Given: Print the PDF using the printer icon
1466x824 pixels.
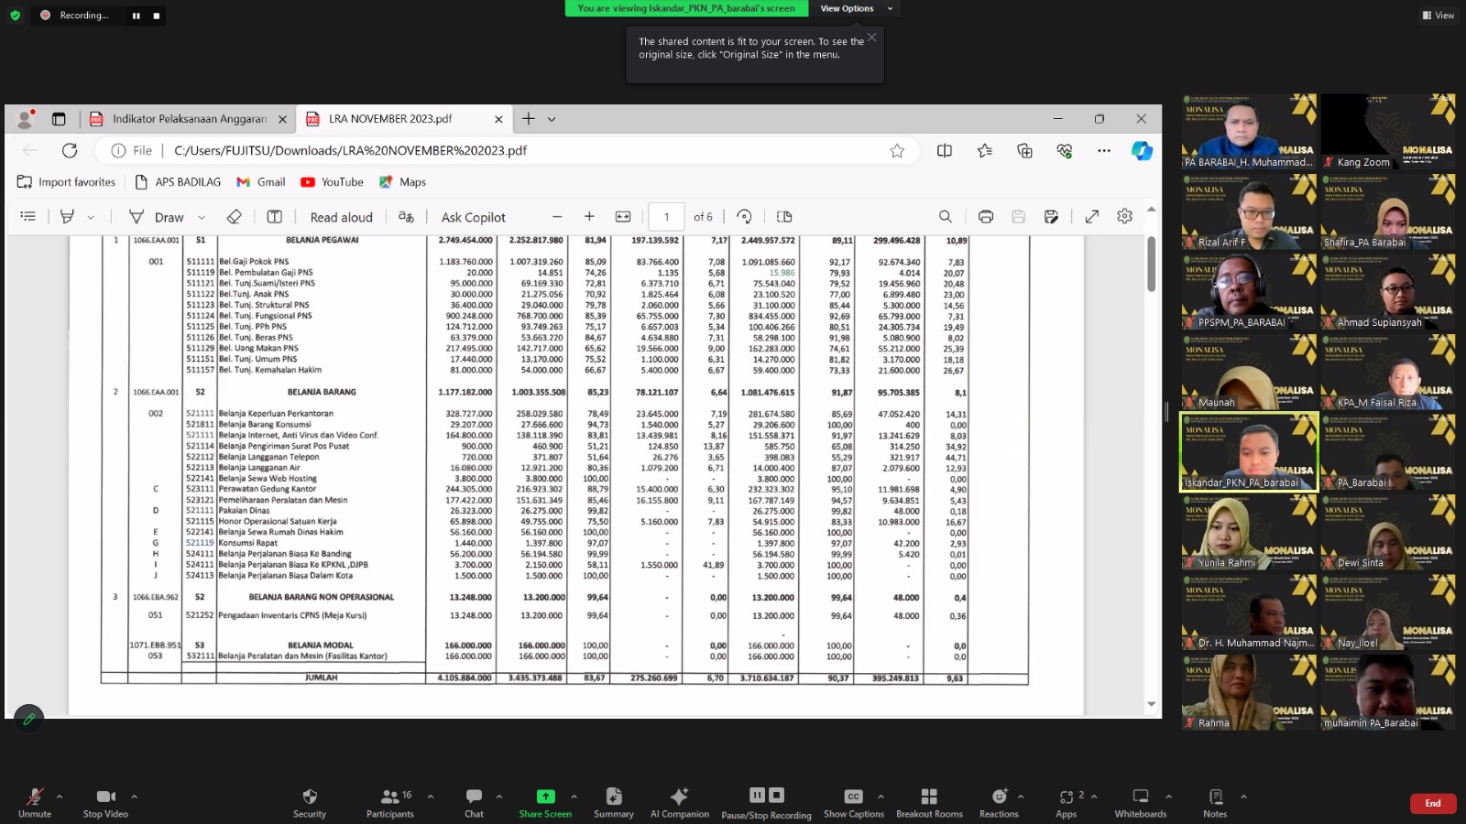Looking at the screenshot, I should pyautogui.click(x=985, y=217).
